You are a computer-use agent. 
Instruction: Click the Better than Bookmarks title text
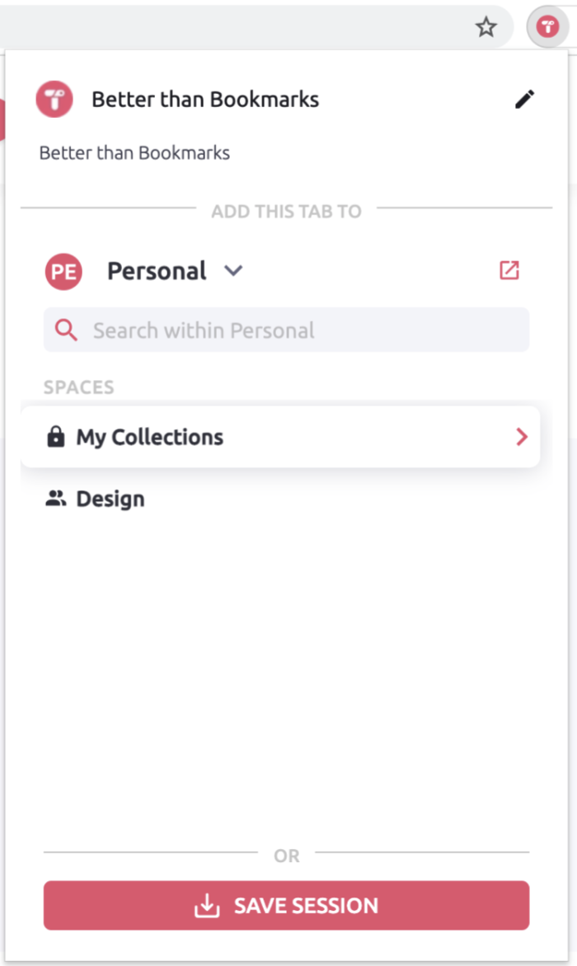coord(204,99)
